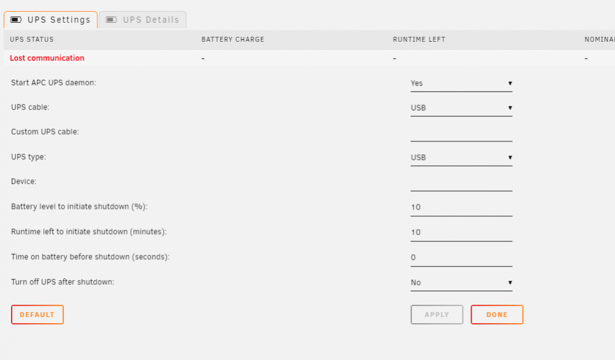Image resolution: width=615 pixels, height=360 pixels.
Task: Click the Device input field
Action: point(461,182)
